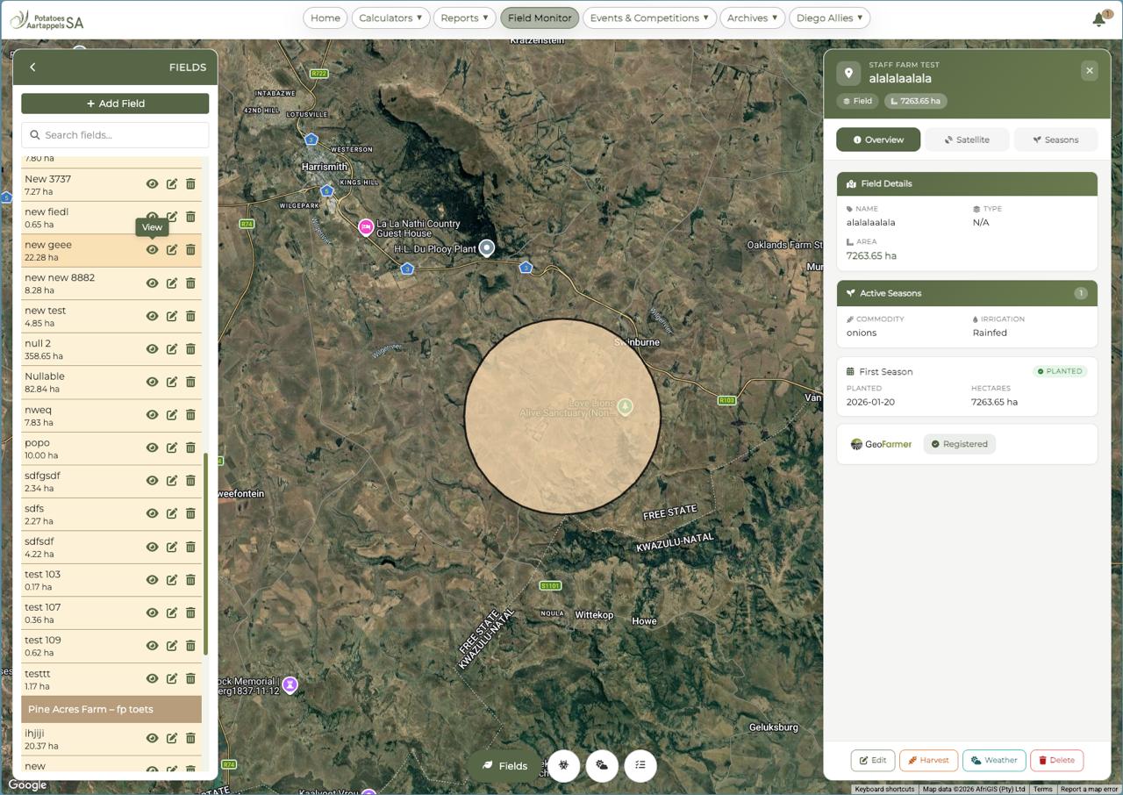Toggle view of 'new geee' field
1123x795 pixels.
pyautogui.click(x=152, y=250)
